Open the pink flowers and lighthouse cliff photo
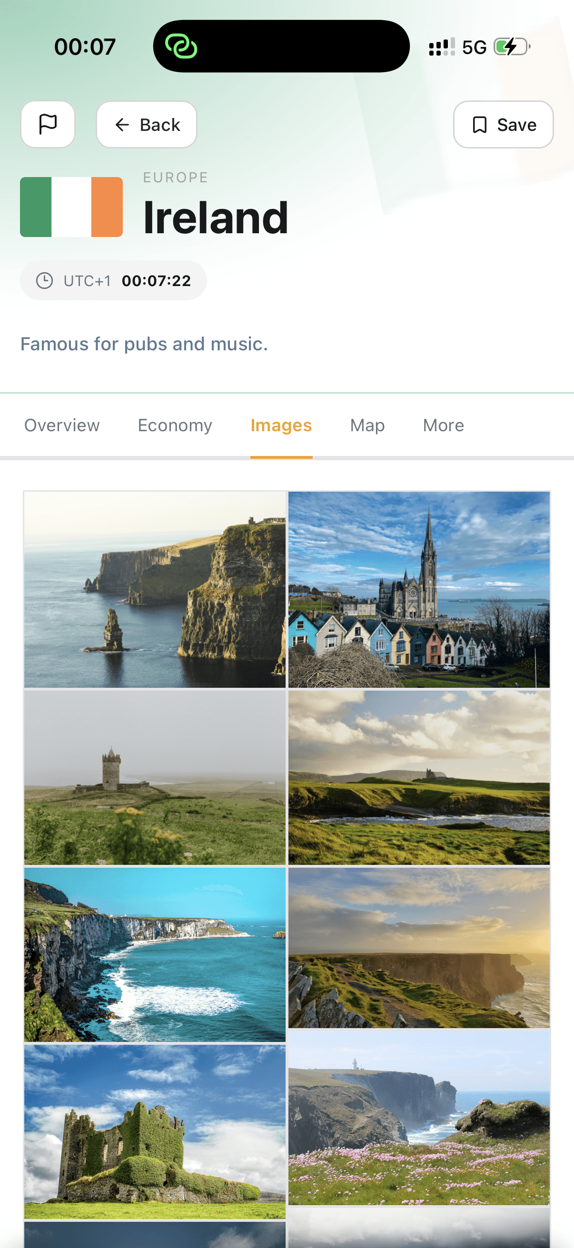 (x=419, y=1118)
